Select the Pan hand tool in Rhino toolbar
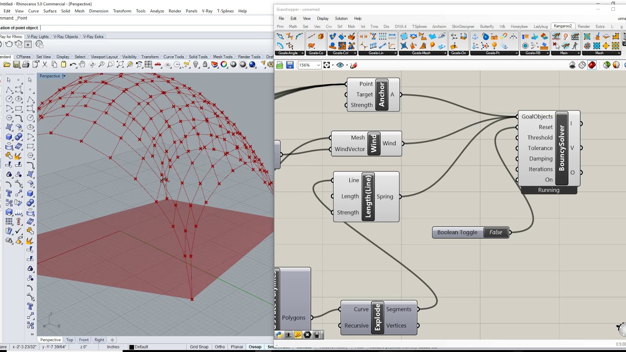The height and width of the screenshot is (352, 626). (x=82, y=65)
